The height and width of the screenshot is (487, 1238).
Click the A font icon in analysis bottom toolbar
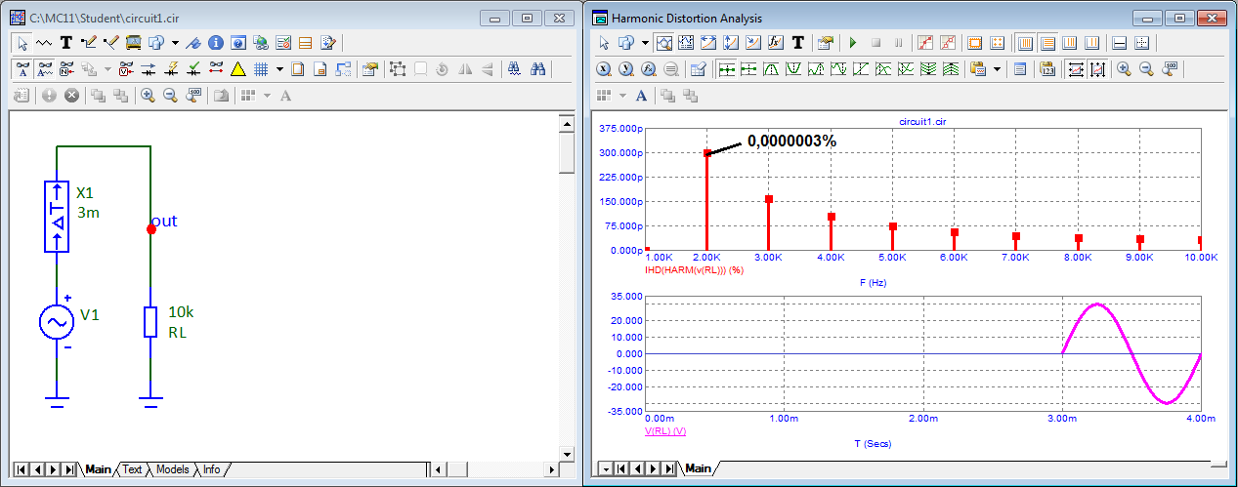(x=641, y=96)
